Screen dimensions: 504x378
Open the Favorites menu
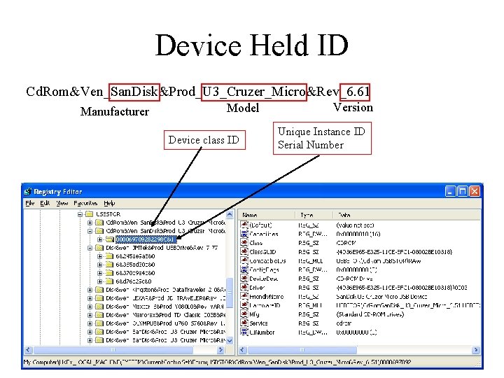coord(85,203)
